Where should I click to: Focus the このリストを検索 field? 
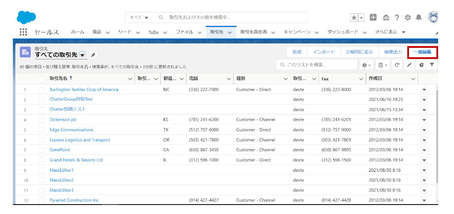[x=317, y=65]
